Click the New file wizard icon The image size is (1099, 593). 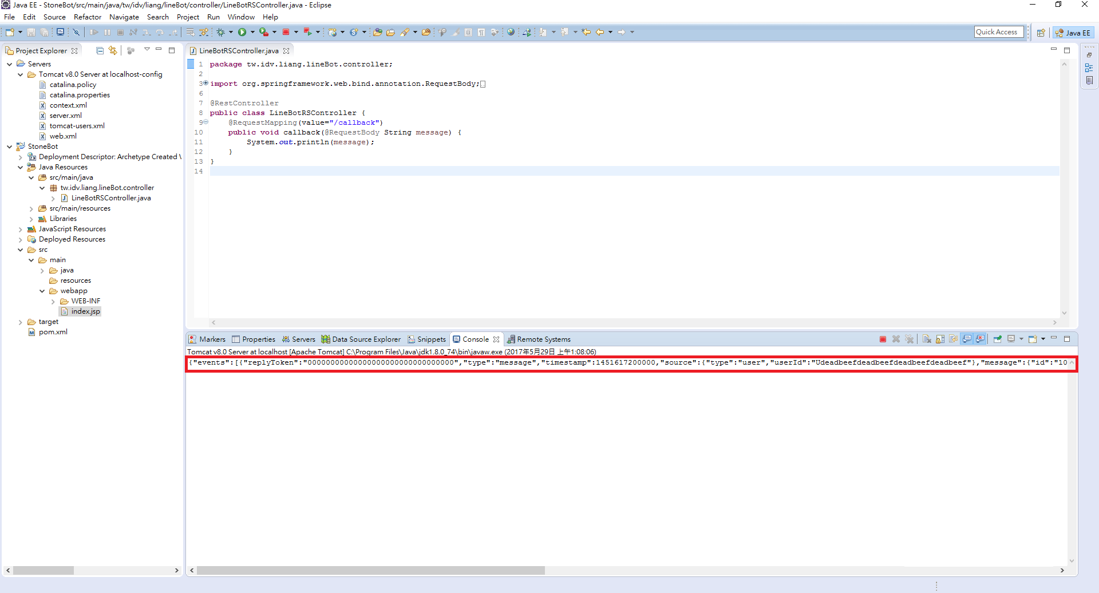pos(9,32)
